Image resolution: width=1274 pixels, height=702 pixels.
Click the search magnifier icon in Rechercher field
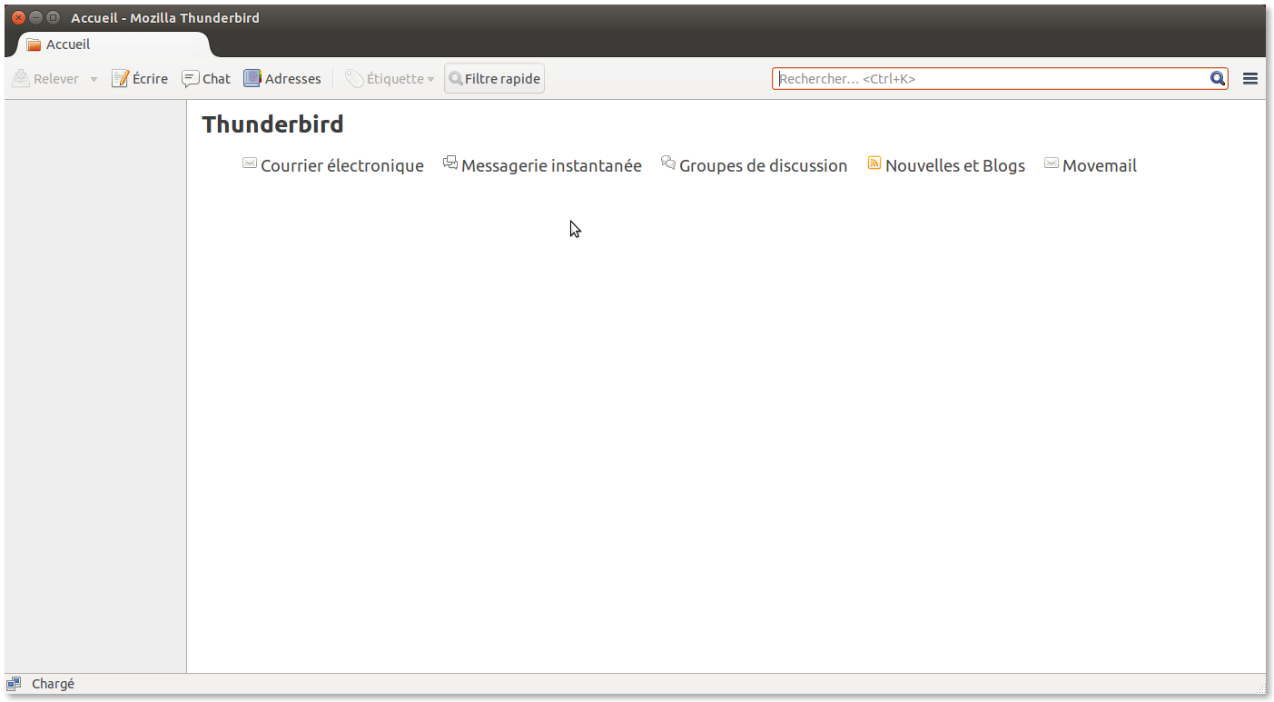1218,79
